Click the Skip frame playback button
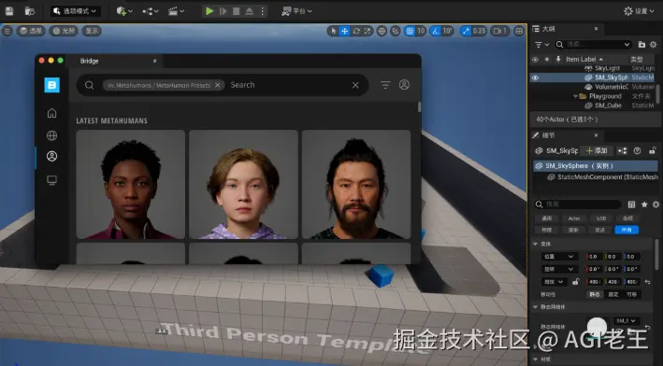This screenshot has width=663, height=366. point(223,11)
